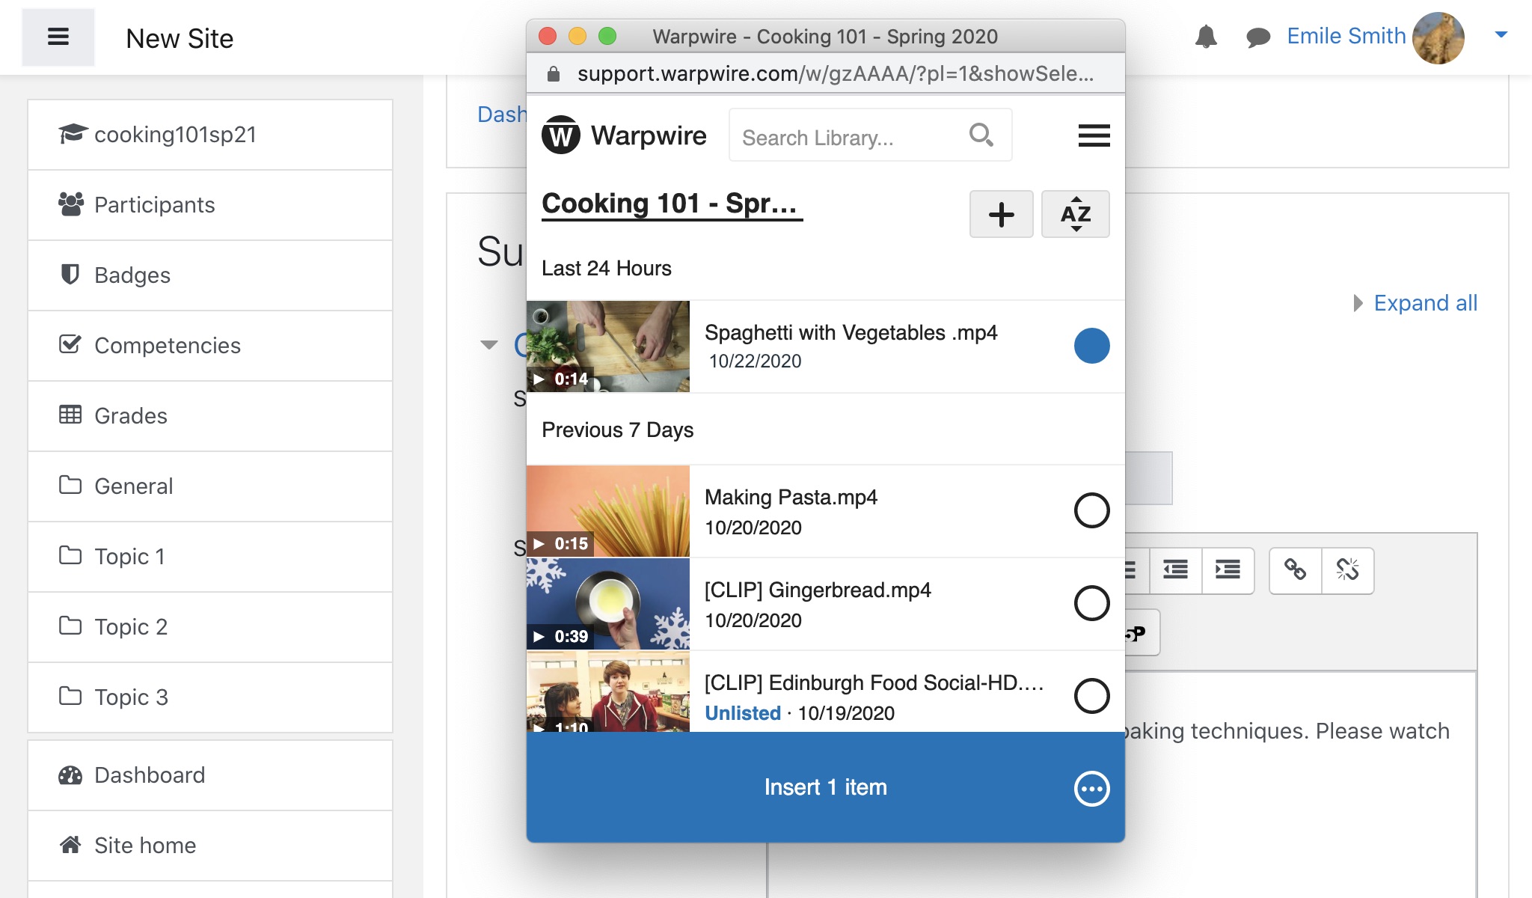Click the plus add media button

[1001, 214]
